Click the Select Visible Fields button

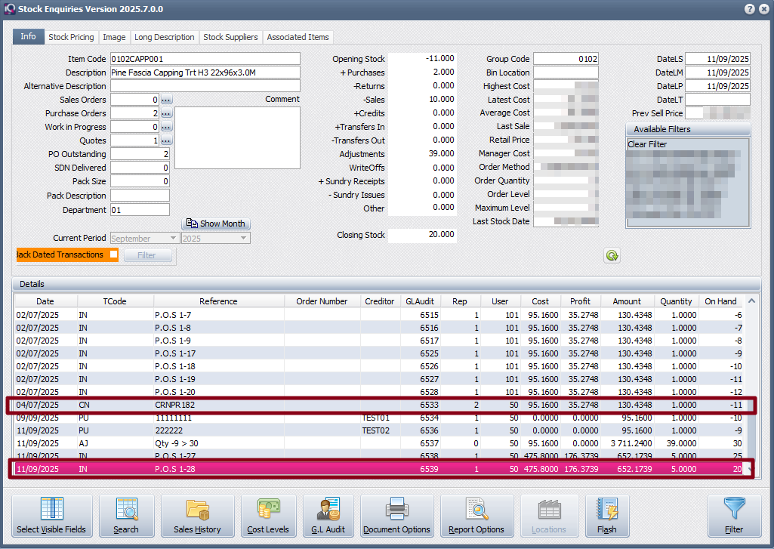[52, 516]
